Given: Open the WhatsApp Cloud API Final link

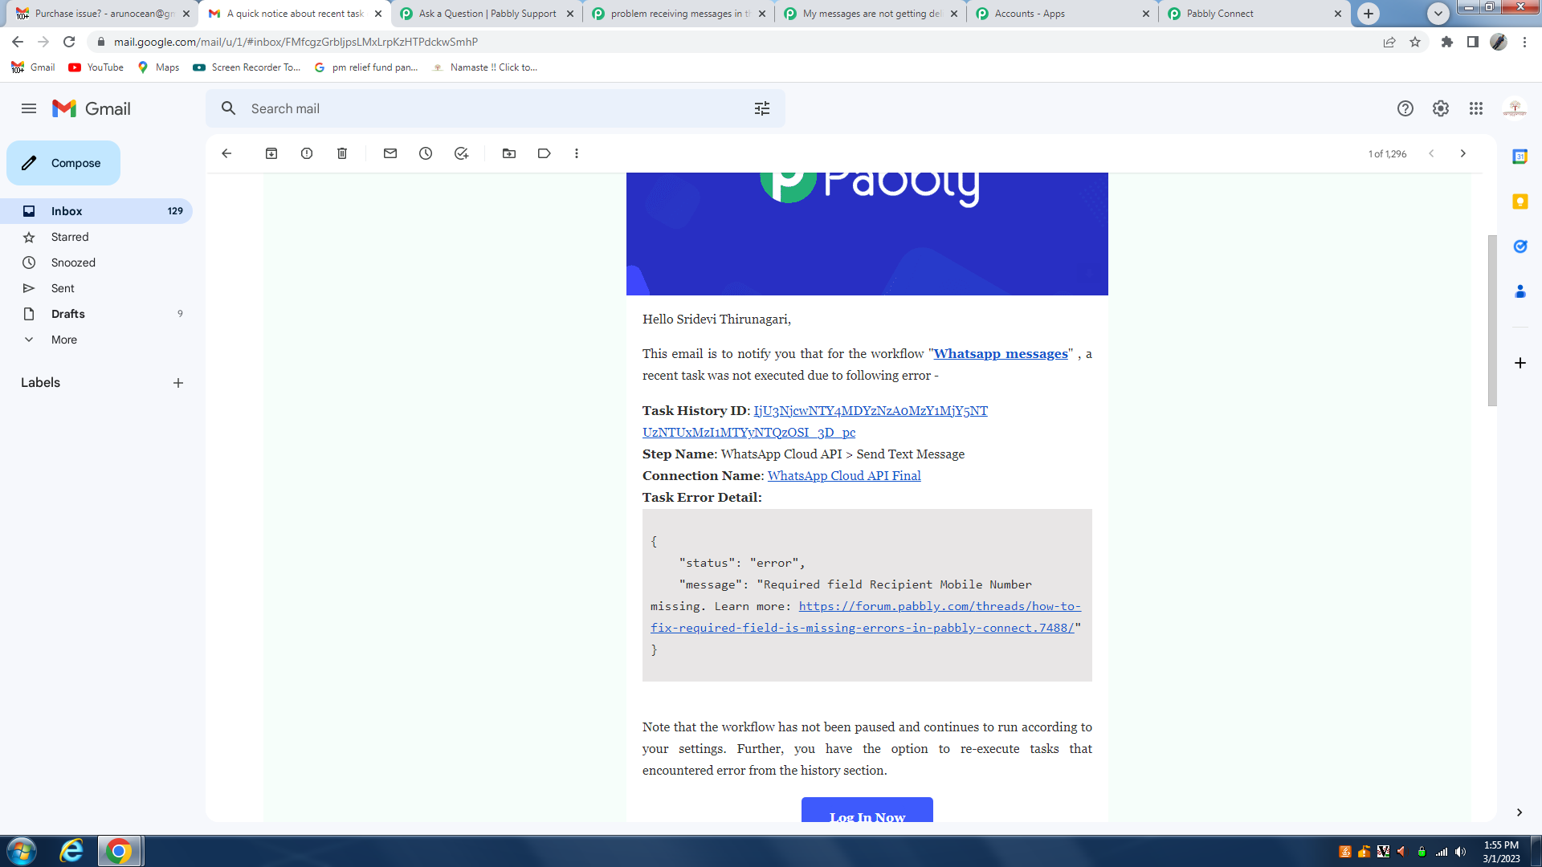Looking at the screenshot, I should (x=844, y=476).
